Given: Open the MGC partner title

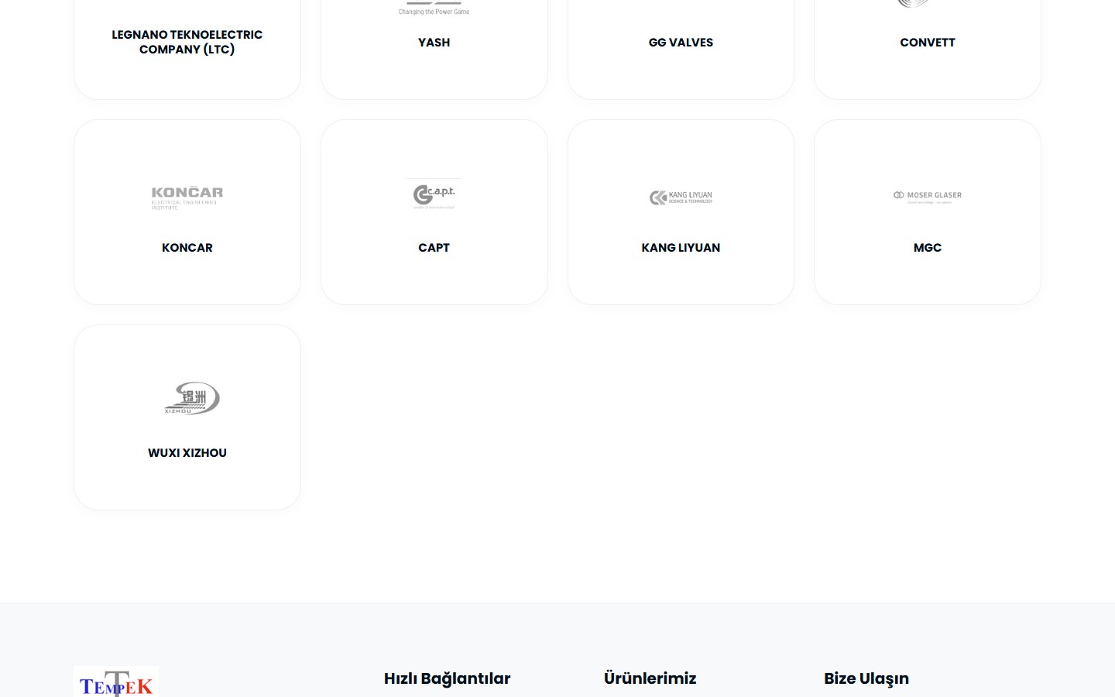Looking at the screenshot, I should 928,248.
